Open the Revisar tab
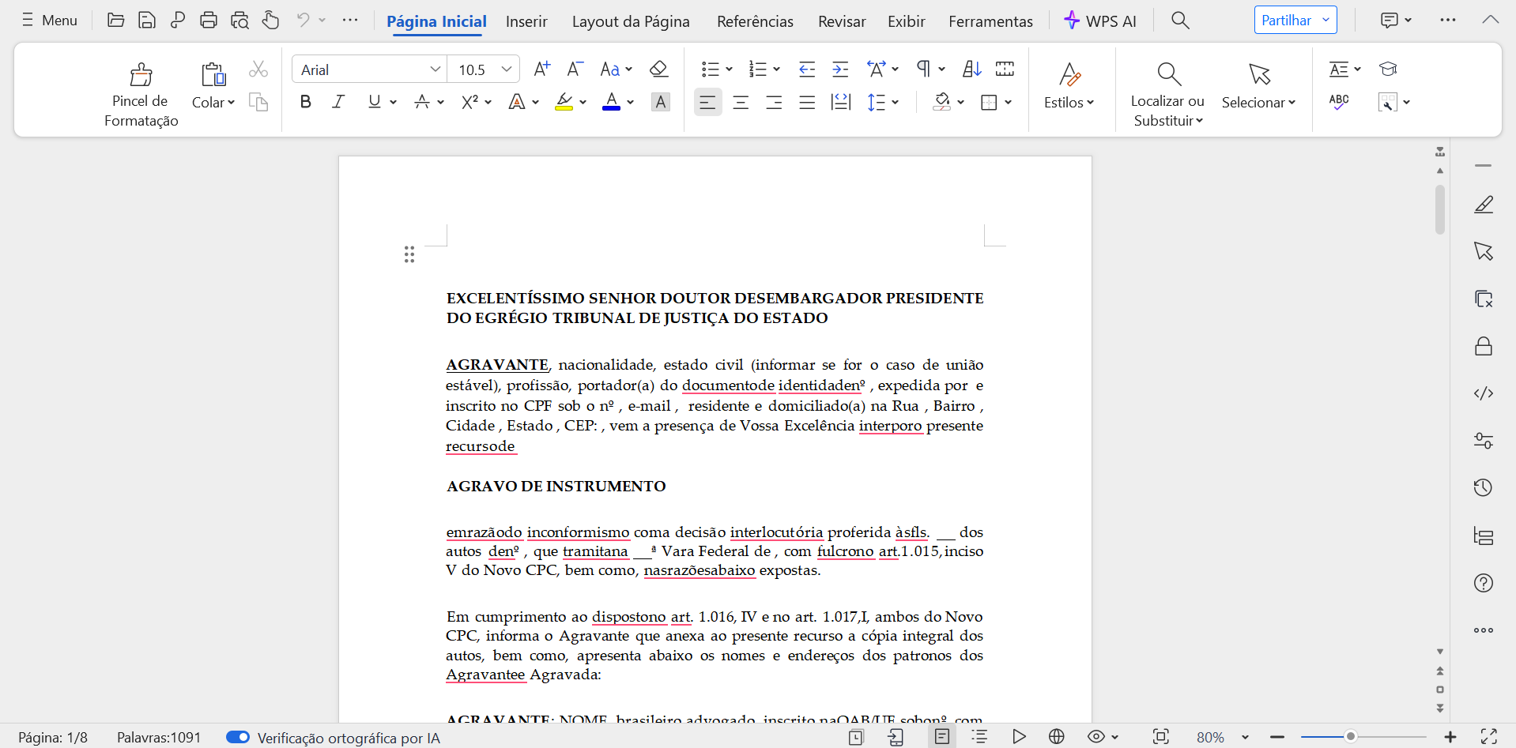 [x=842, y=21]
